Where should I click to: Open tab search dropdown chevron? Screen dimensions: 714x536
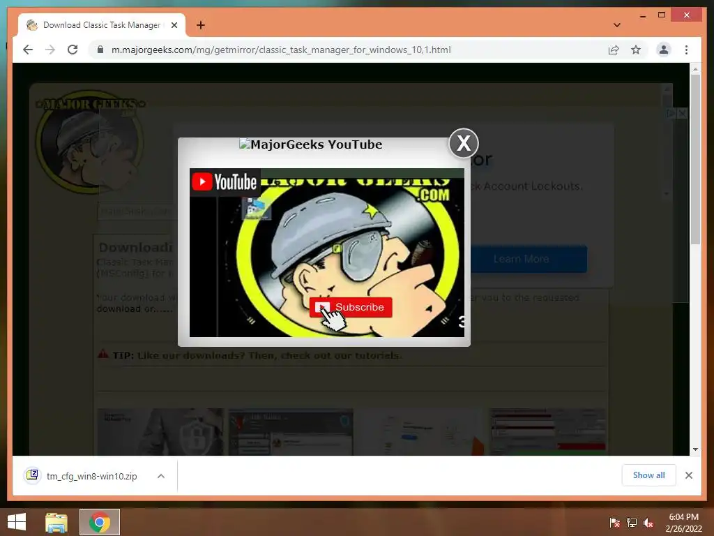click(x=617, y=25)
